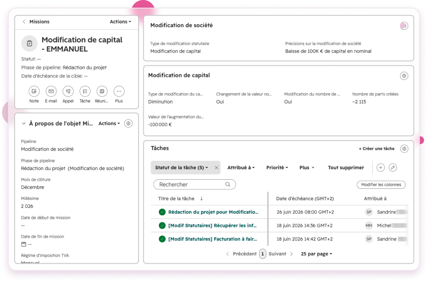Toggle completion of Rédaction du projet task
The height and width of the screenshot is (282, 428).
[x=162, y=212]
